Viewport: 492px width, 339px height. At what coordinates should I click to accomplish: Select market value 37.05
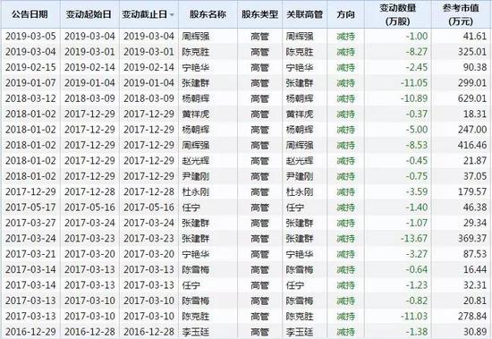click(x=475, y=176)
